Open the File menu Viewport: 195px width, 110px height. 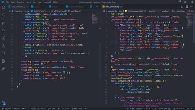(x=7, y=2)
